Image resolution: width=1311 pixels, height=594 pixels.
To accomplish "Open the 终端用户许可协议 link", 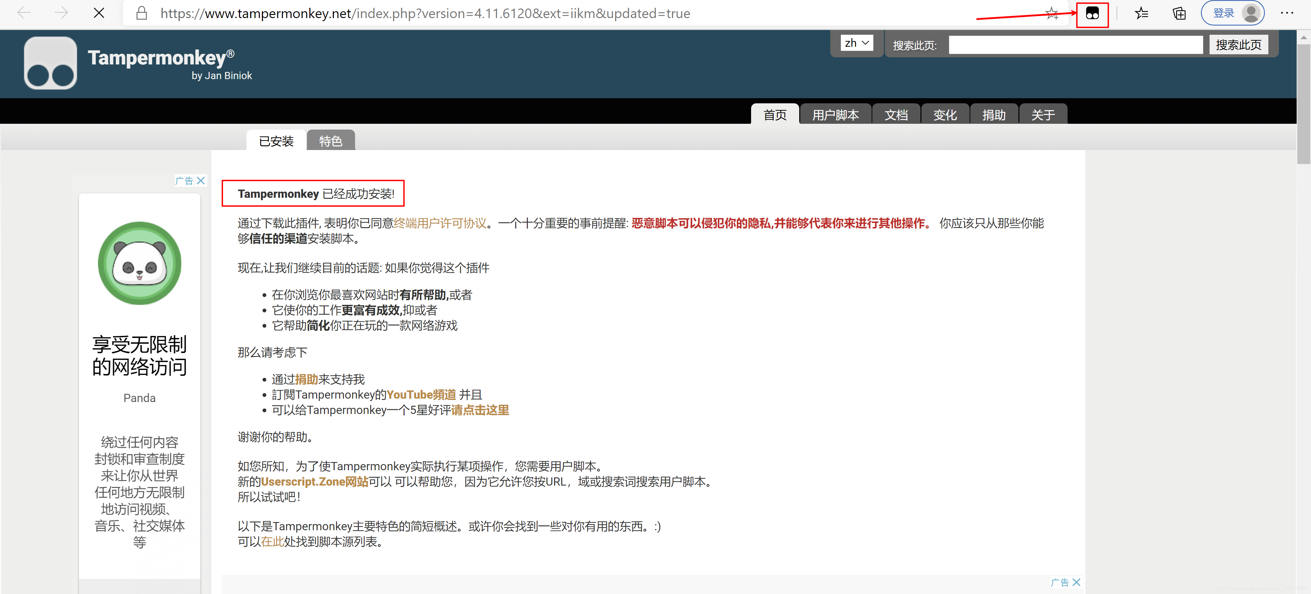I will pos(440,223).
